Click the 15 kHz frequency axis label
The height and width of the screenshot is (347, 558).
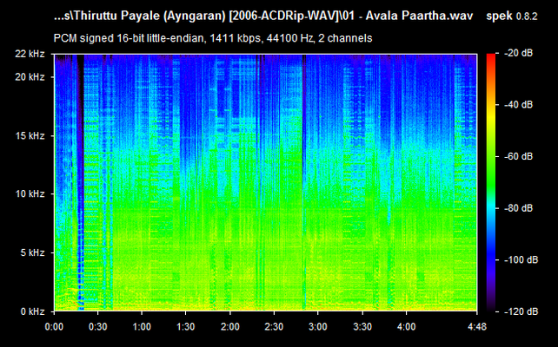pyautogui.click(x=30, y=136)
